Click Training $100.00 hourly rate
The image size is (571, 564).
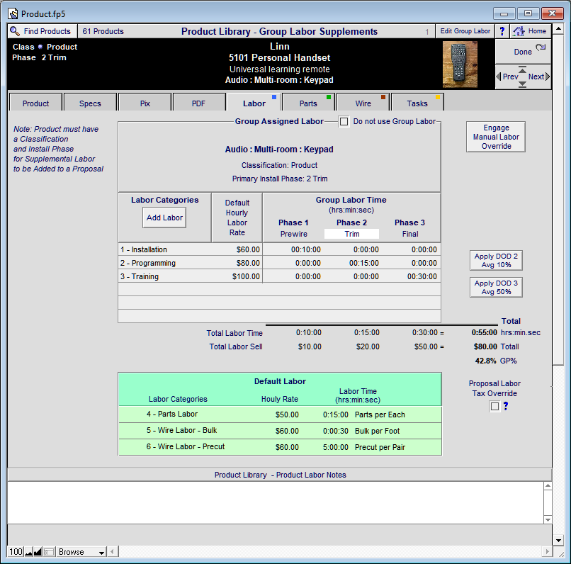(x=246, y=276)
